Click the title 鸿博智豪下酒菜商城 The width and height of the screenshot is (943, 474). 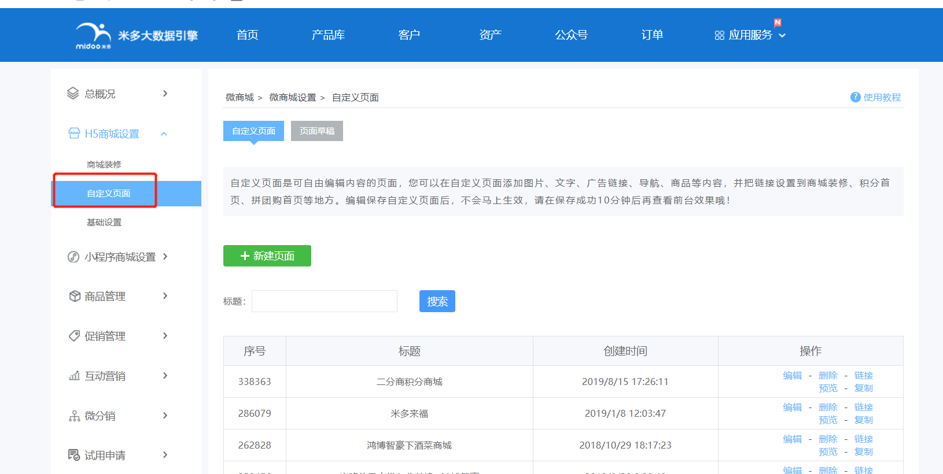coord(410,445)
